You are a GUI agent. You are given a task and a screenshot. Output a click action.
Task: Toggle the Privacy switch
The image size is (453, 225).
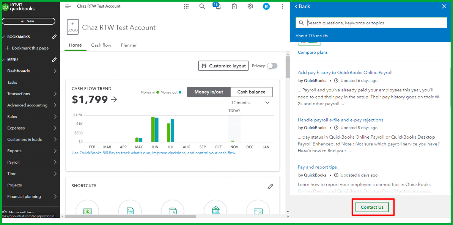(272, 66)
